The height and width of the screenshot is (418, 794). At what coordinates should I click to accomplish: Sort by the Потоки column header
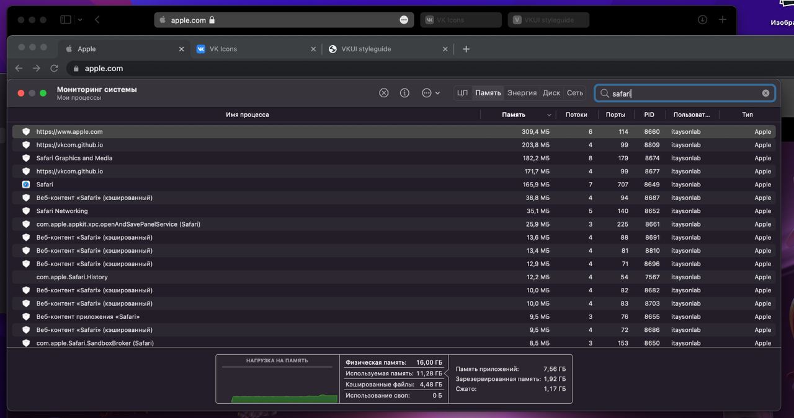(x=576, y=115)
